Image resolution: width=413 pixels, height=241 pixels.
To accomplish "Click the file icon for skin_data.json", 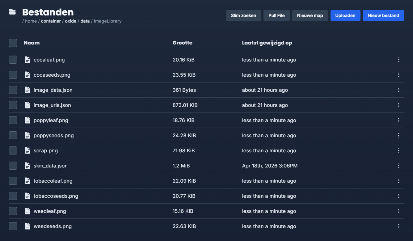I will [x=27, y=166].
